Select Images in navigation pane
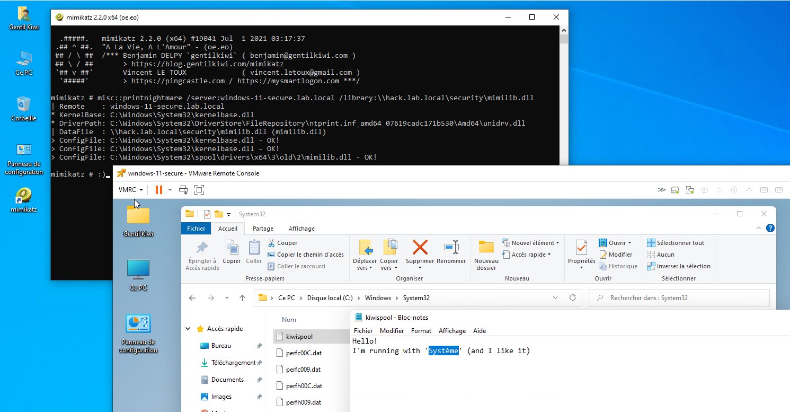Screen dimensions: 790x412 (x=221, y=397)
